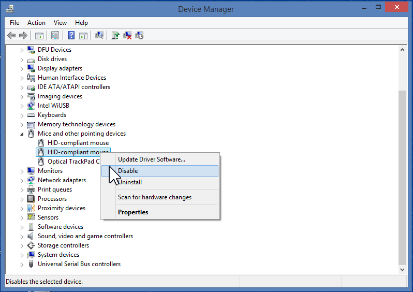Select the Network adapters tree item
Image resolution: width=413 pixels, height=292 pixels.
pos(62,180)
